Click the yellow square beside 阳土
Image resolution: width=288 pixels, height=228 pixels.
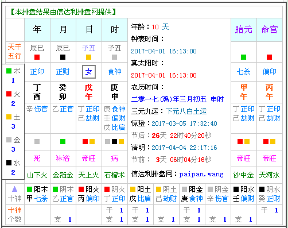133,190
